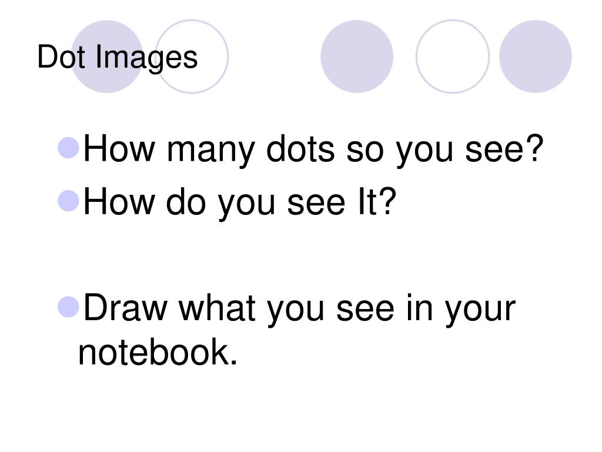
Task: Click the word 'It?' in second bullet
Action: 377,201
